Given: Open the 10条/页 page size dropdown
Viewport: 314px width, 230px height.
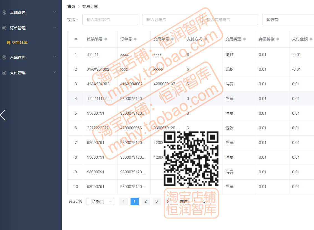Looking at the screenshot, I should tap(100, 201).
